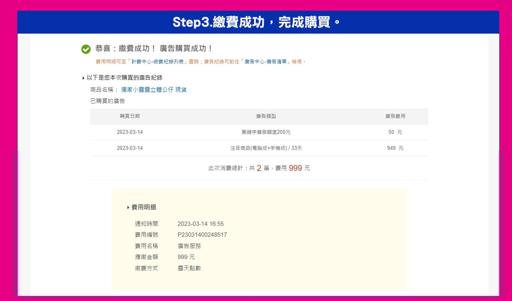
Task: Click the triangle beside 以下是您本次購買的廣告紀錄
Action: coord(84,78)
